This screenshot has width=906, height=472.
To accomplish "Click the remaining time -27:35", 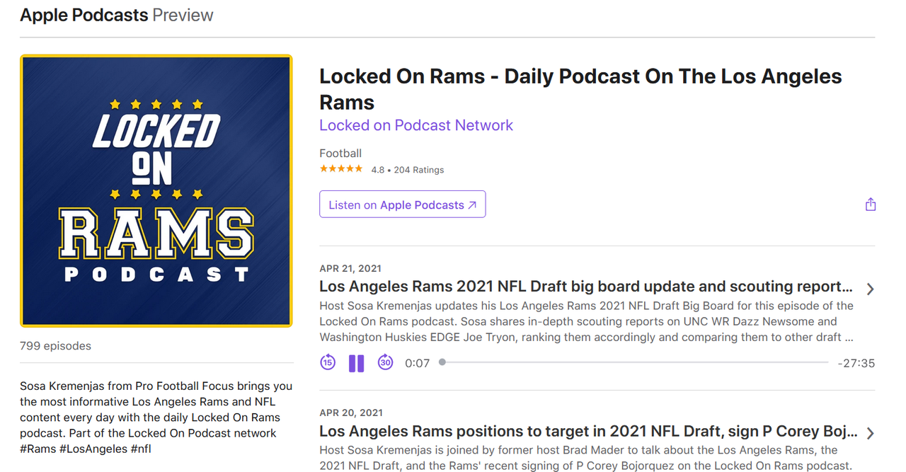I will [856, 363].
